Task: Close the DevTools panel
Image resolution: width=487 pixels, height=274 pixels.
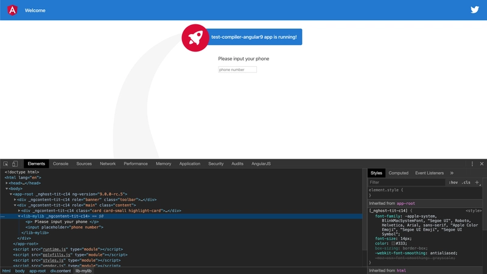Action: [x=482, y=163]
